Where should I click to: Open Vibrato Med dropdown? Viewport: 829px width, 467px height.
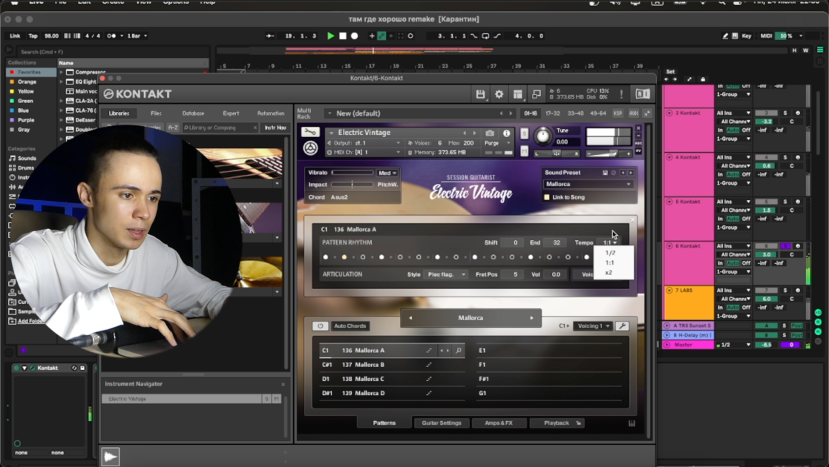pyautogui.click(x=387, y=173)
